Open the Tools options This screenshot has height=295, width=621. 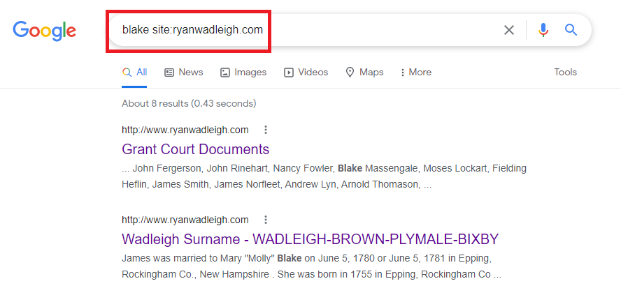tap(565, 73)
